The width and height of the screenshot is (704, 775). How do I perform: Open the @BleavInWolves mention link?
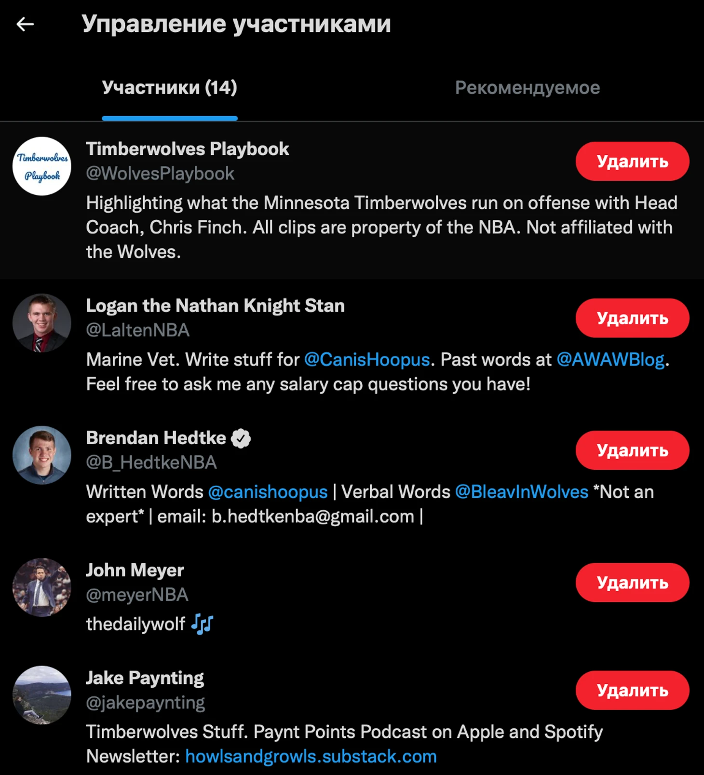[x=521, y=492]
